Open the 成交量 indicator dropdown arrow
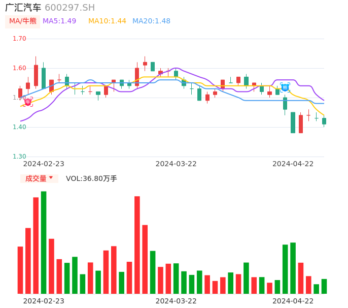 coord(51,178)
